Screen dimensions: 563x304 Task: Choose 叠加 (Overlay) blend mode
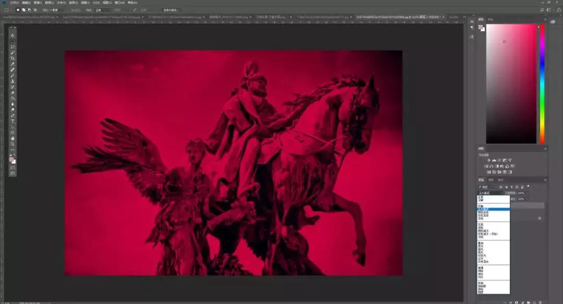pos(493,243)
